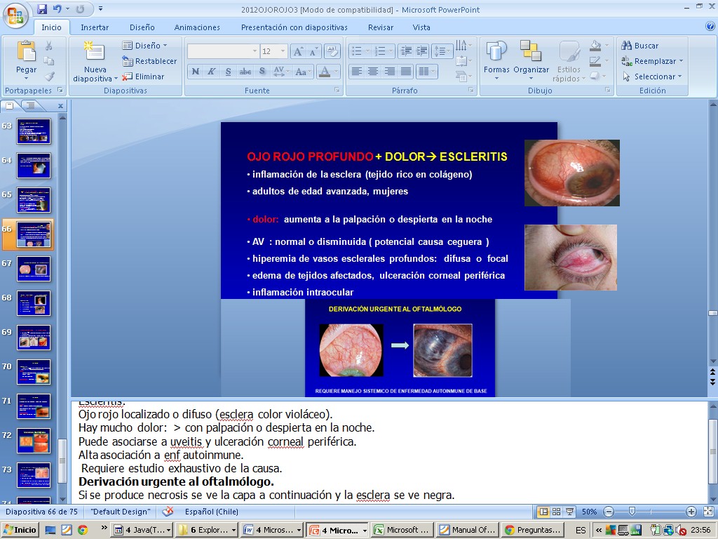
Task: Click the Nueva diapositiva icon
Action: point(95,52)
